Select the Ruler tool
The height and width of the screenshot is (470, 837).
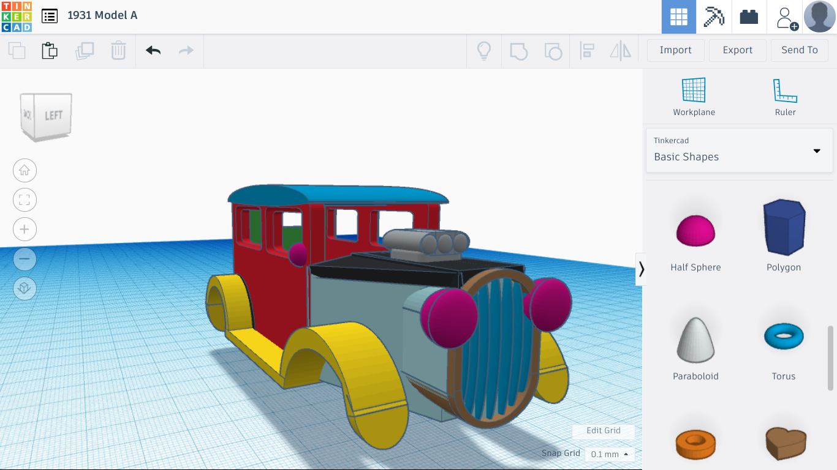[785, 95]
